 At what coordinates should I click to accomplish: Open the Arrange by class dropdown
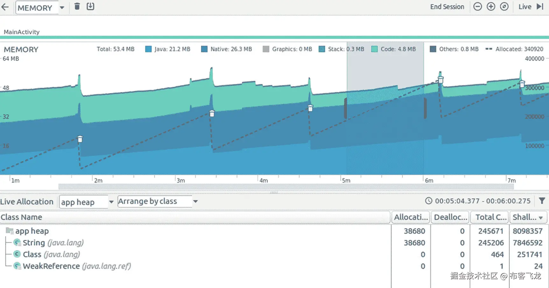click(x=158, y=201)
